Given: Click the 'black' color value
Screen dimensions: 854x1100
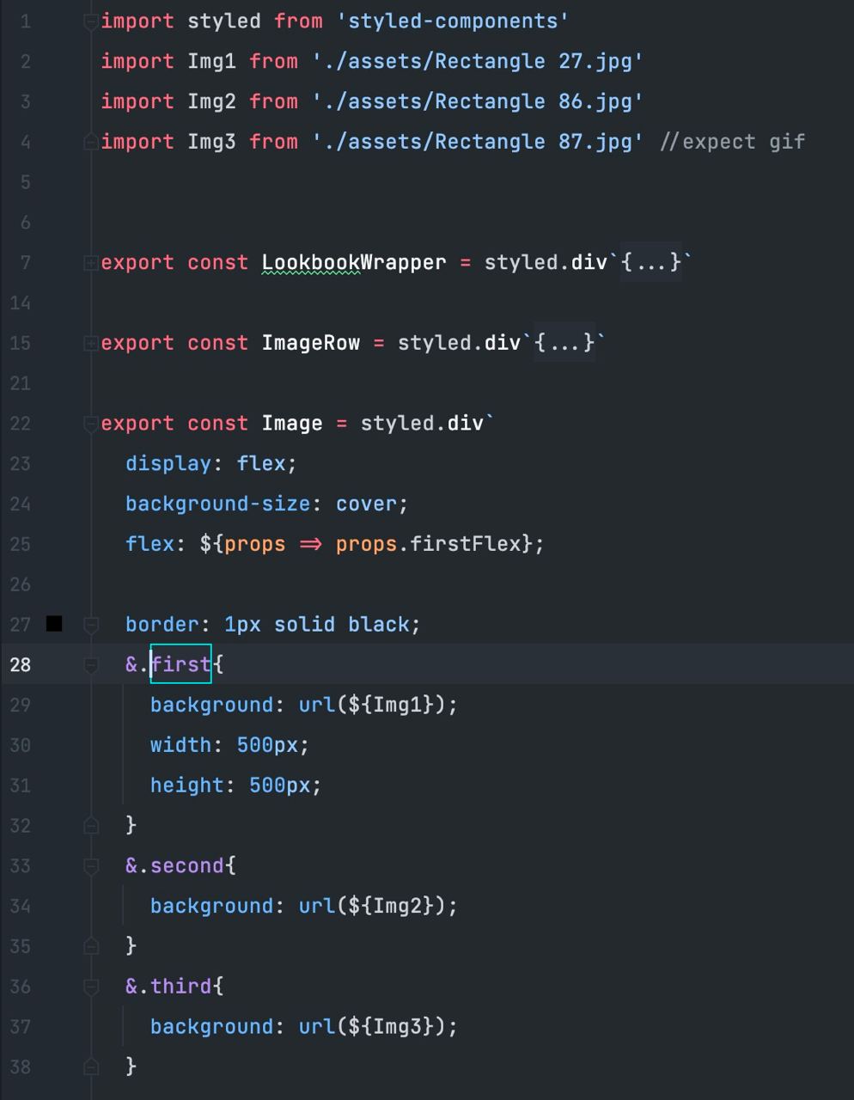Looking at the screenshot, I should pyautogui.click(x=378, y=624).
